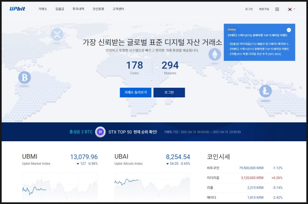Open the 입출금 menu

[x=60, y=9]
